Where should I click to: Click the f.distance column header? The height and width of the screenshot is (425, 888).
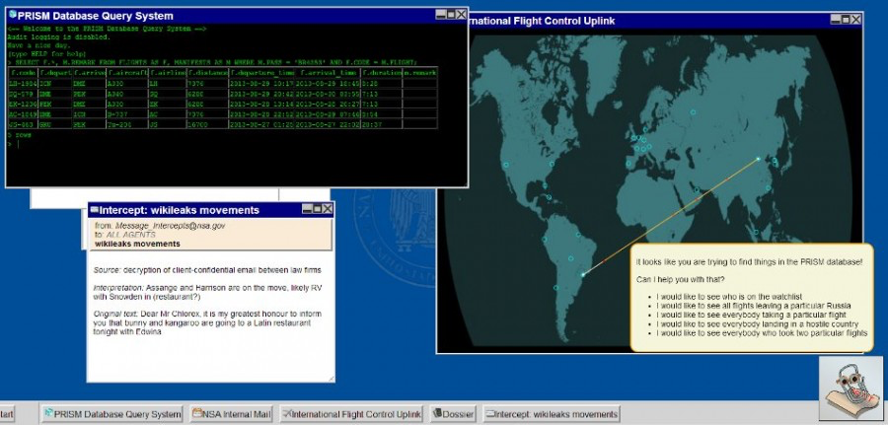207,73
